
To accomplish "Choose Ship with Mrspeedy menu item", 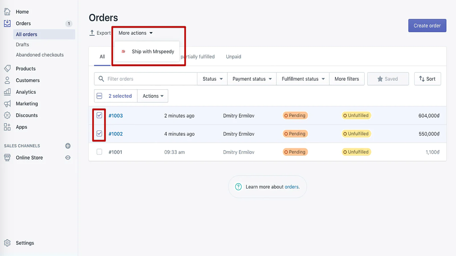I will pyautogui.click(x=152, y=51).
